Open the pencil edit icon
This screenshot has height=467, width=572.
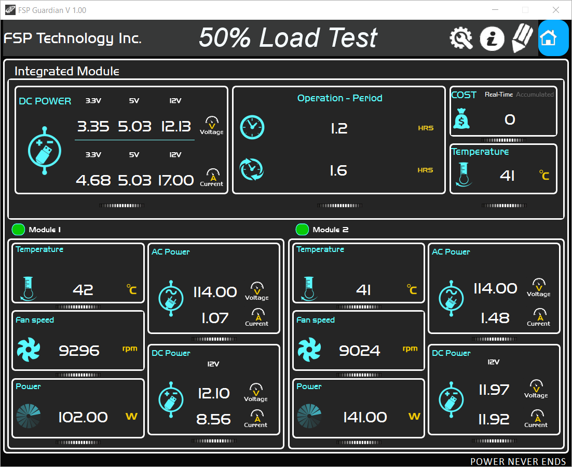(x=522, y=38)
